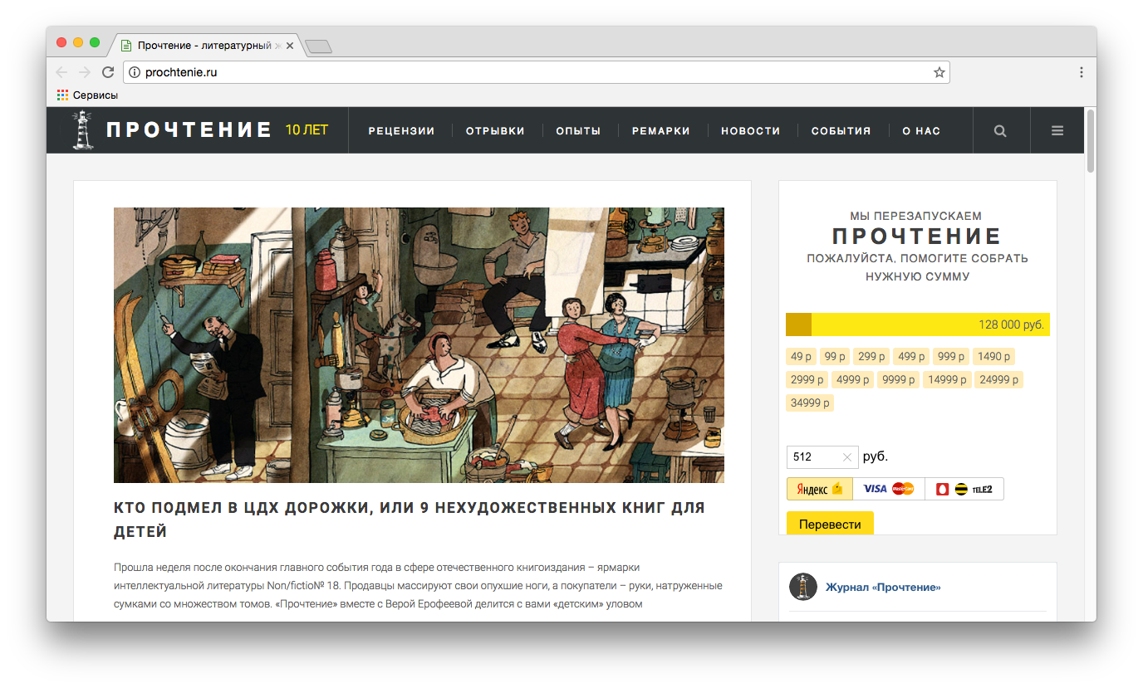Pick the 499 р donation amount
The width and height of the screenshot is (1143, 688).
click(x=911, y=357)
